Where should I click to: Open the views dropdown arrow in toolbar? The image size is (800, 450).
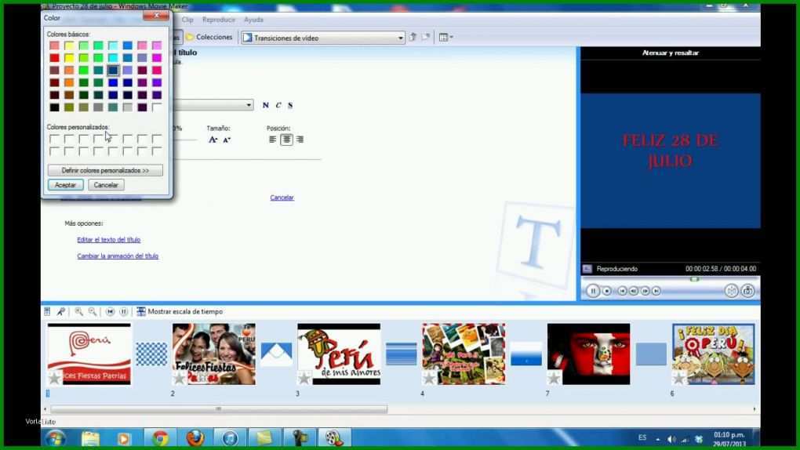(451, 38)
